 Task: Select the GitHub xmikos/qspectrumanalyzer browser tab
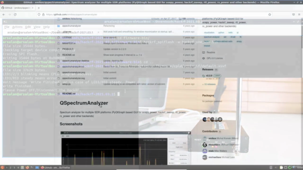[x=17, y=8]
